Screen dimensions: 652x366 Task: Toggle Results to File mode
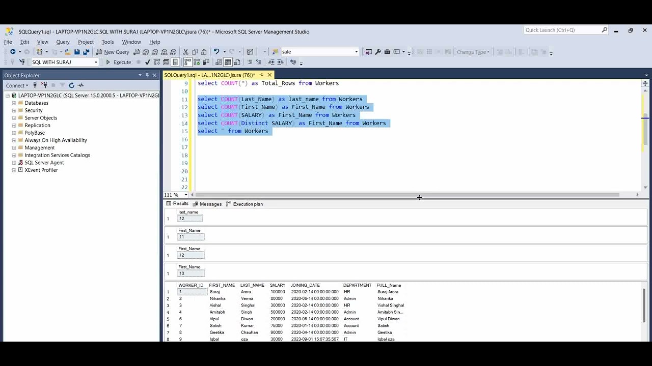click(x=237, y=62)
